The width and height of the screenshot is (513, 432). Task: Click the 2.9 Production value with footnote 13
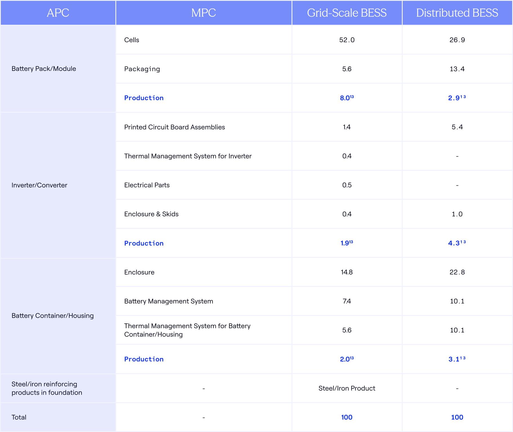click(x=457, y=98)
